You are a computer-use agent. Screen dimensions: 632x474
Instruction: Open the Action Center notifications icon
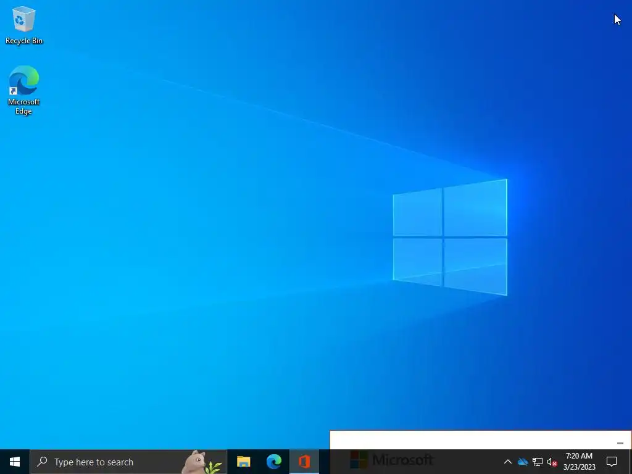[x=612, y=462]
